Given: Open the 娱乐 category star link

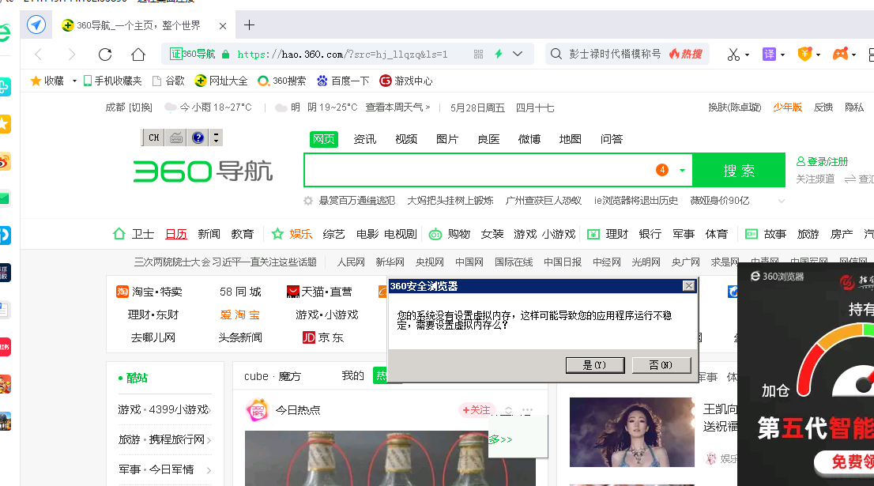Looking at the screenshot, I should pyautogui.click(x=292, y=234).
